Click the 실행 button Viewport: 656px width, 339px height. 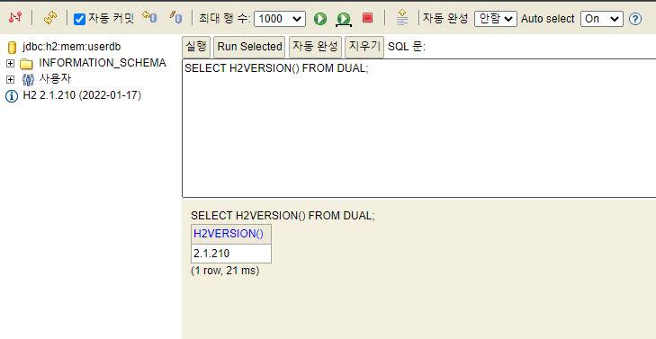(x=196, y=47)
